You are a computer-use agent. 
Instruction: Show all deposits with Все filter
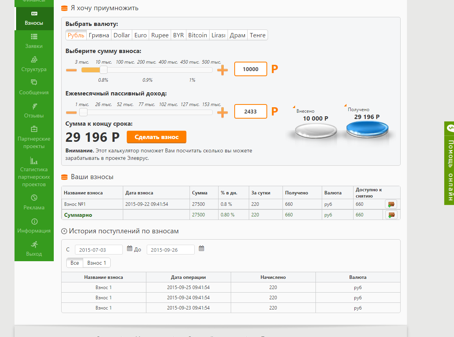75,263
